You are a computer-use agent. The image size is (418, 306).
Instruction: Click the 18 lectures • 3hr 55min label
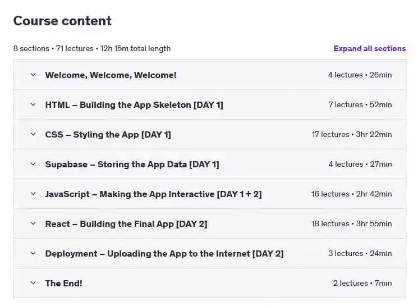click(351, 223)
